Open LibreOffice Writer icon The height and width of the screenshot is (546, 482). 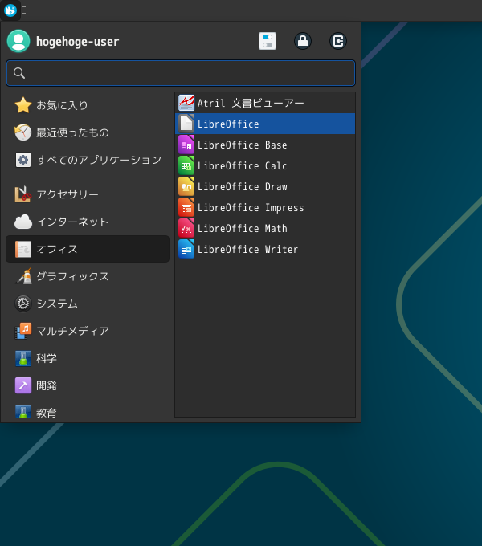tap(186, 249)
